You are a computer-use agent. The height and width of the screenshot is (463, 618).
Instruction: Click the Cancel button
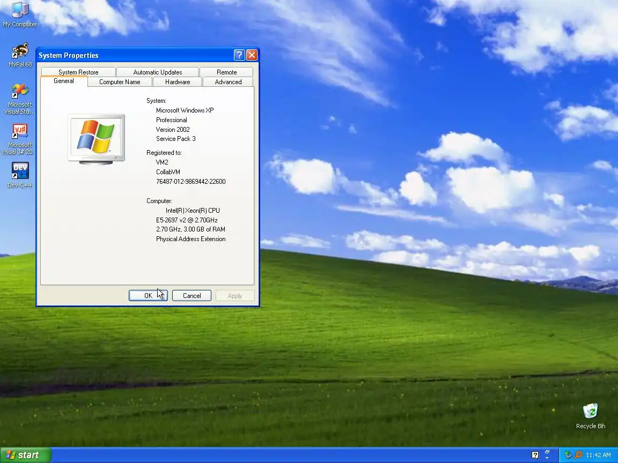point(192,296)
